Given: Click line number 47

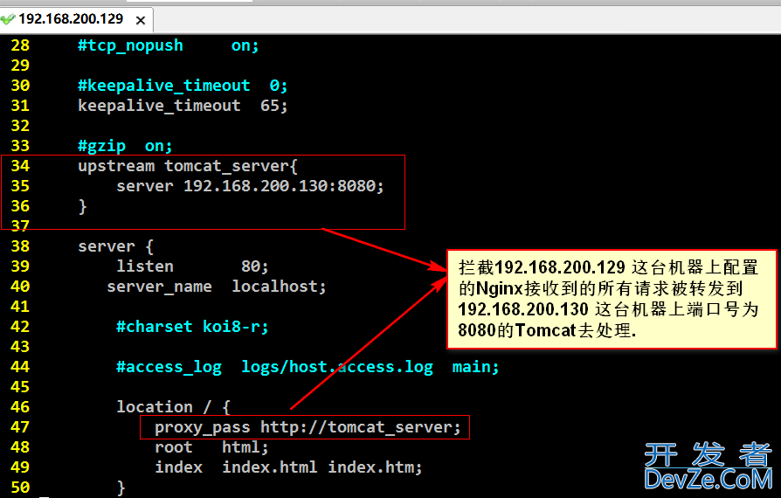Looking at the screenshot, I should point(20,427).
